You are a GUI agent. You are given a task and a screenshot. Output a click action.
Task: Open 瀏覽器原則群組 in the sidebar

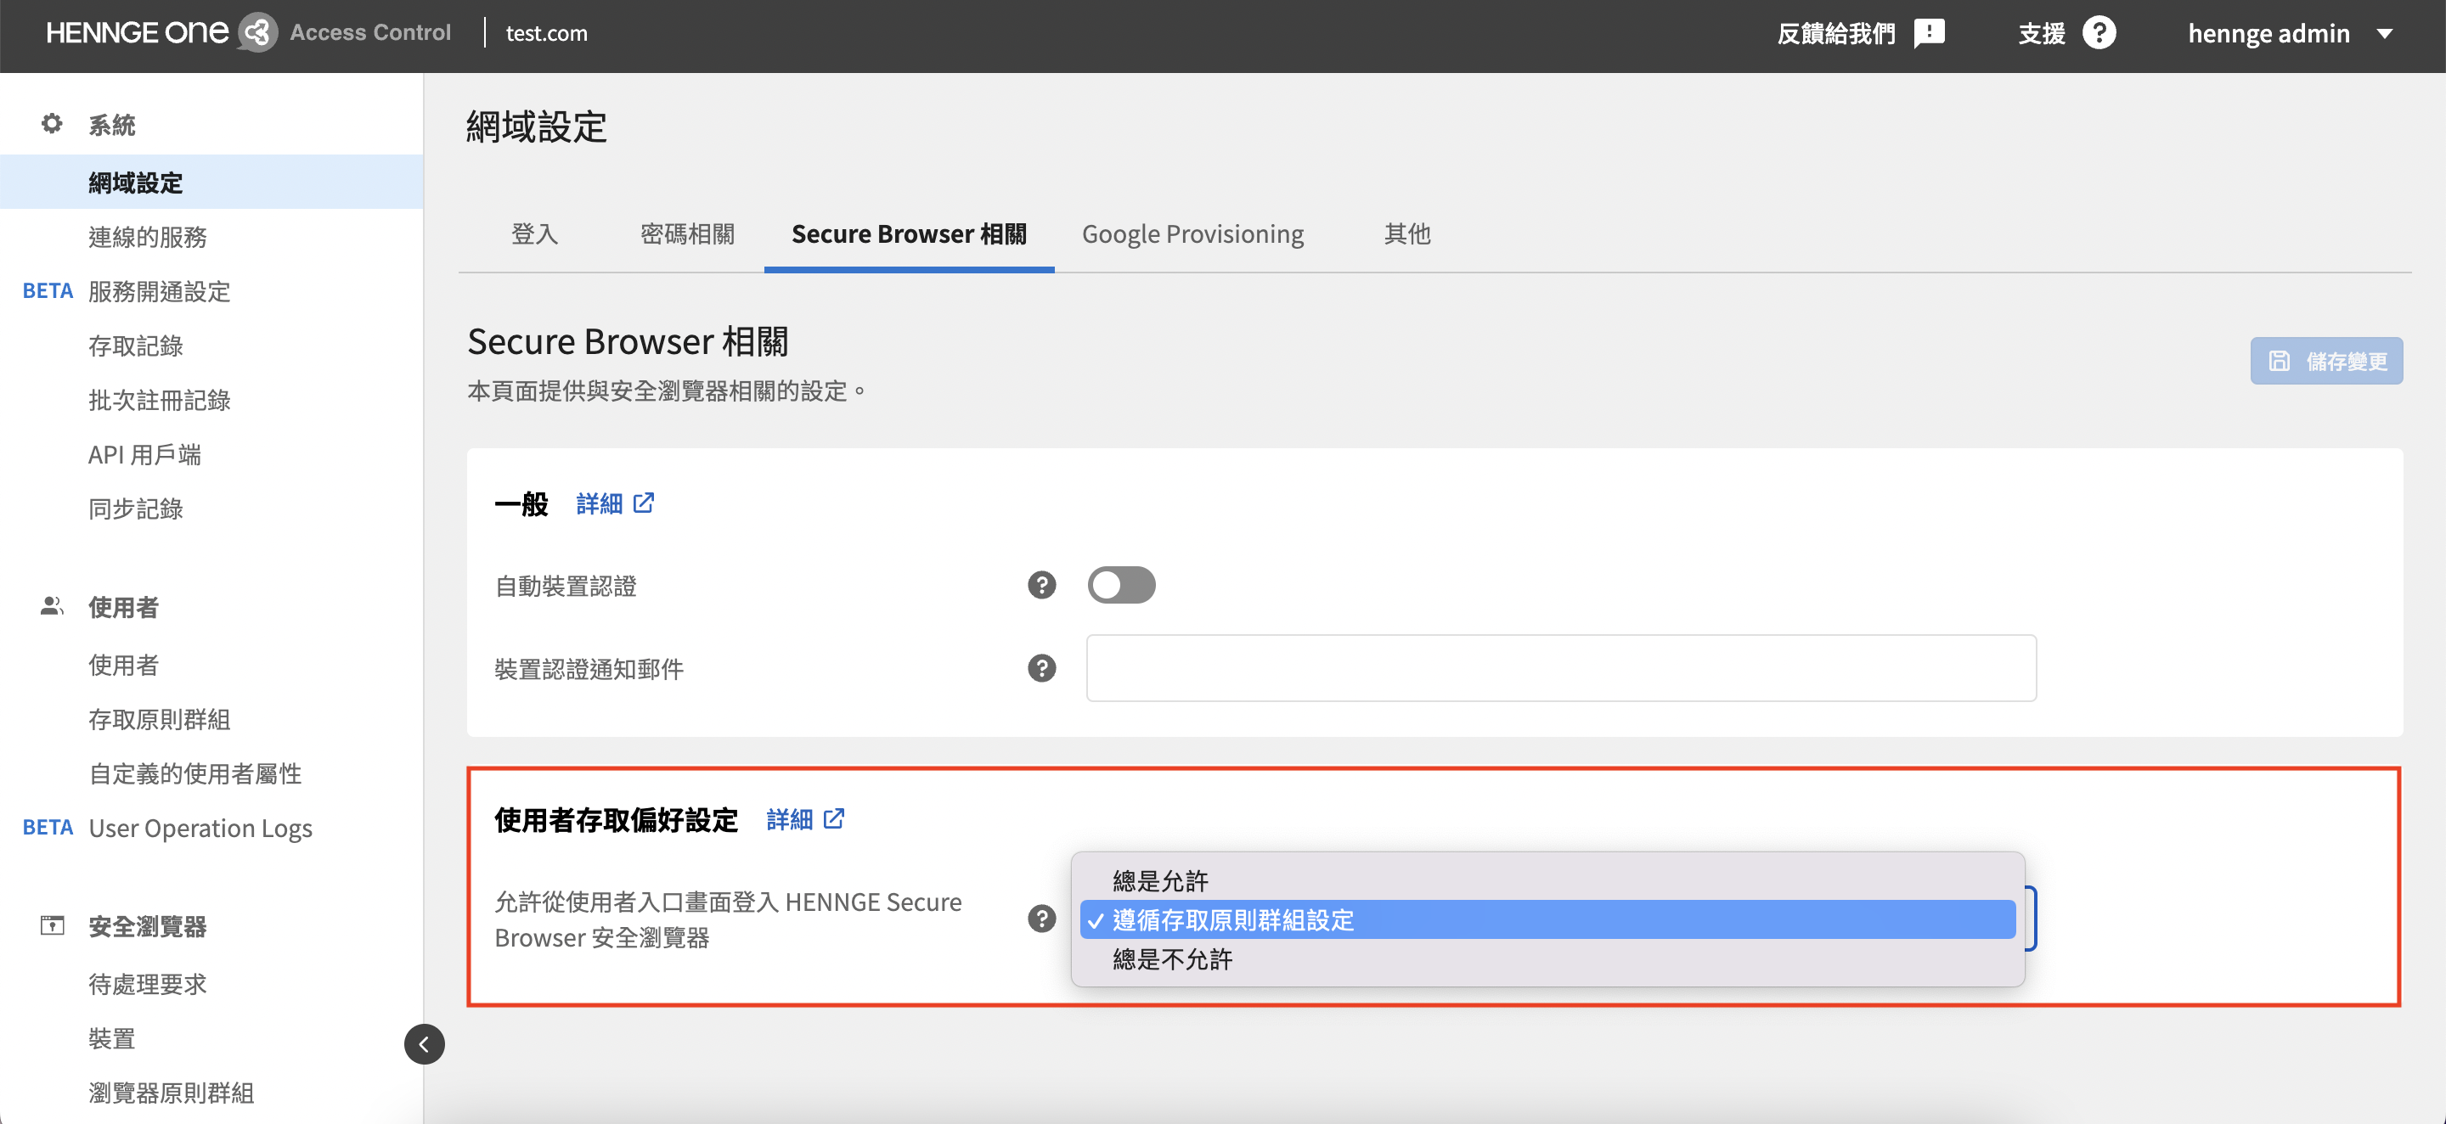click(172, 1093)
